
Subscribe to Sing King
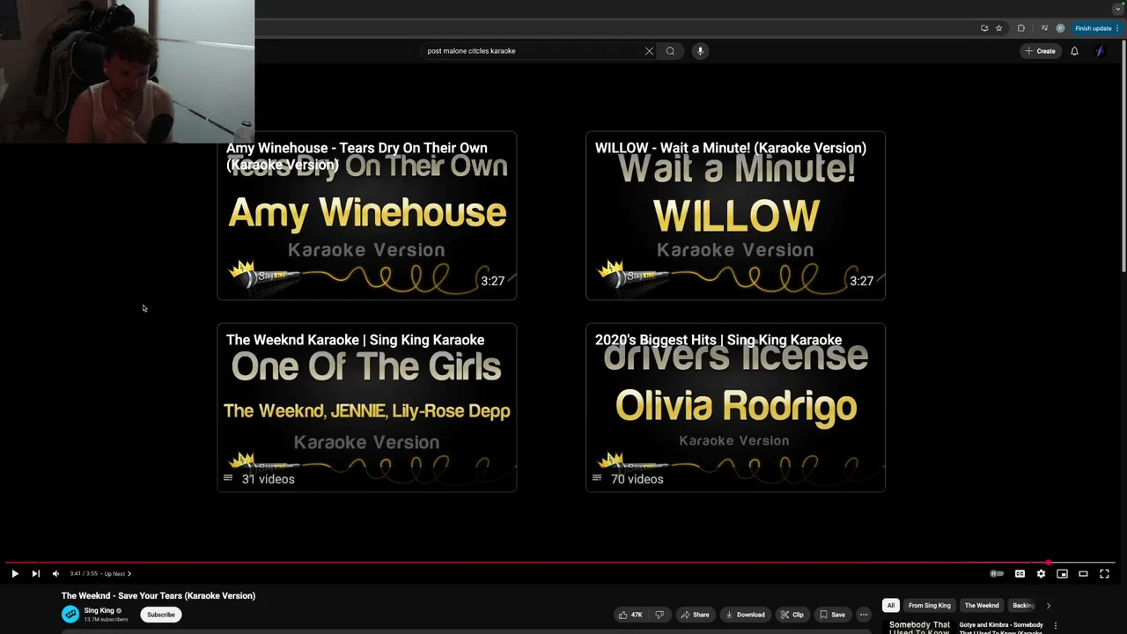(161, 615)
